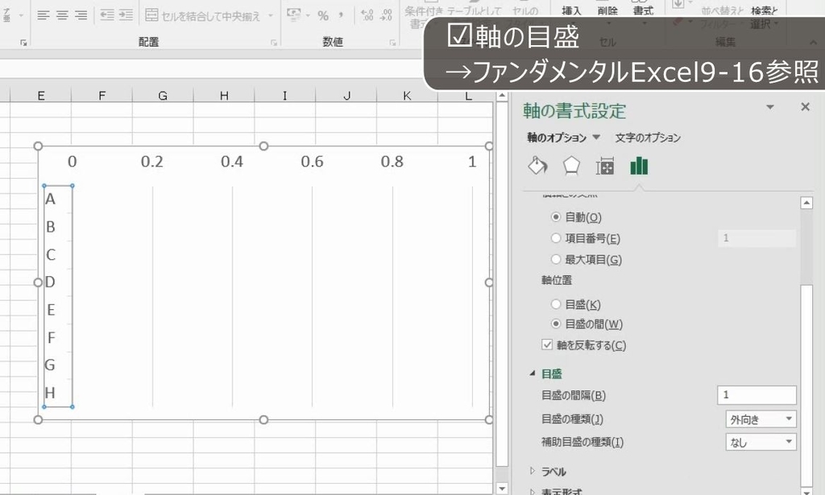Click the 削除 cells button

[607, 13]
